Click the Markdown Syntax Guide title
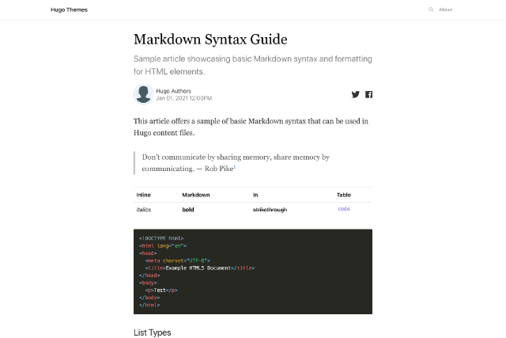Image resolution: width=506 pixels, height=338 pixels. click(x=210, y=40)
